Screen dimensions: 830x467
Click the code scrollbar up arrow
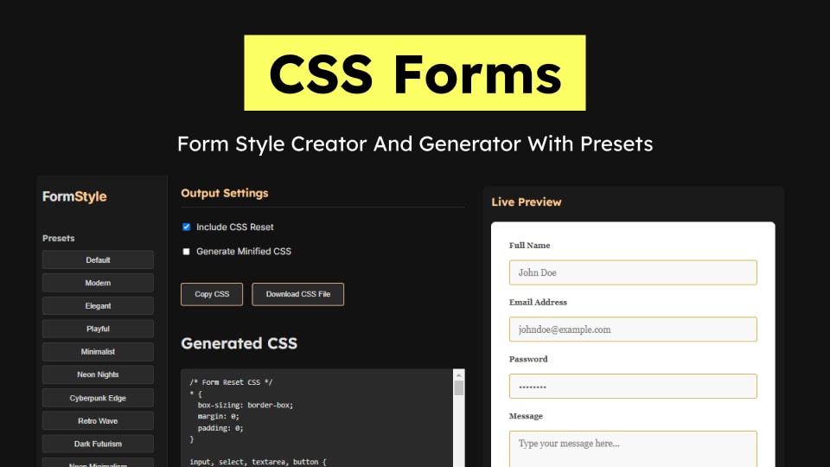(459, 374)
